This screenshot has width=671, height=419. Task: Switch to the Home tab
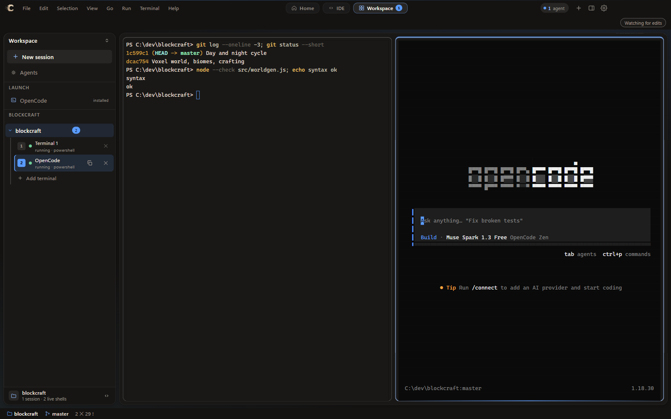click(x=303, y=8)
